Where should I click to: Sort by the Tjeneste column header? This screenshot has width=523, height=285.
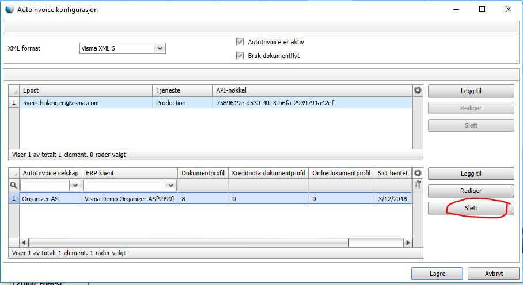(x=182, y=90)
